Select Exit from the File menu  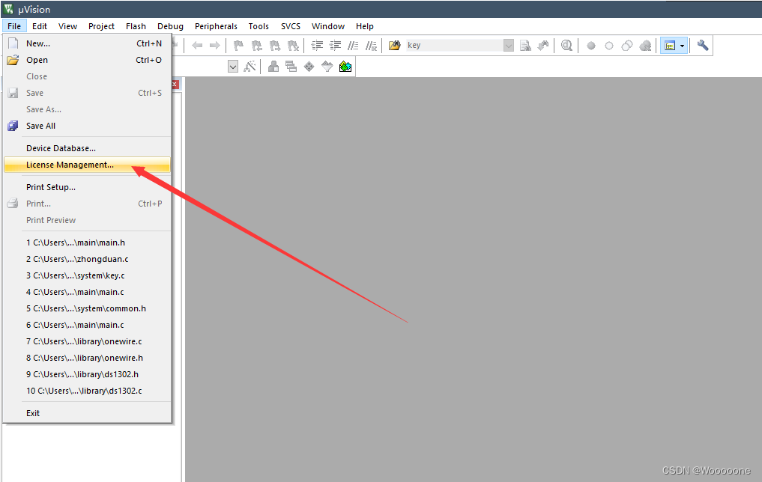point(88,413)
